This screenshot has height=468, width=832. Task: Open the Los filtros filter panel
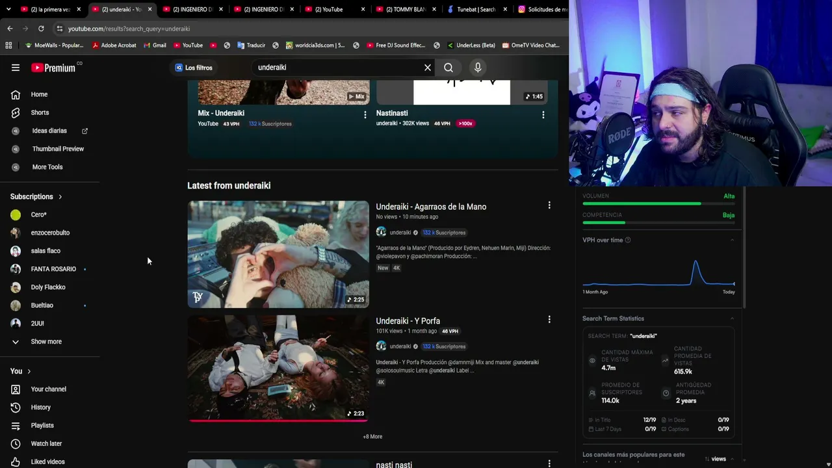(x=194, y=68)
